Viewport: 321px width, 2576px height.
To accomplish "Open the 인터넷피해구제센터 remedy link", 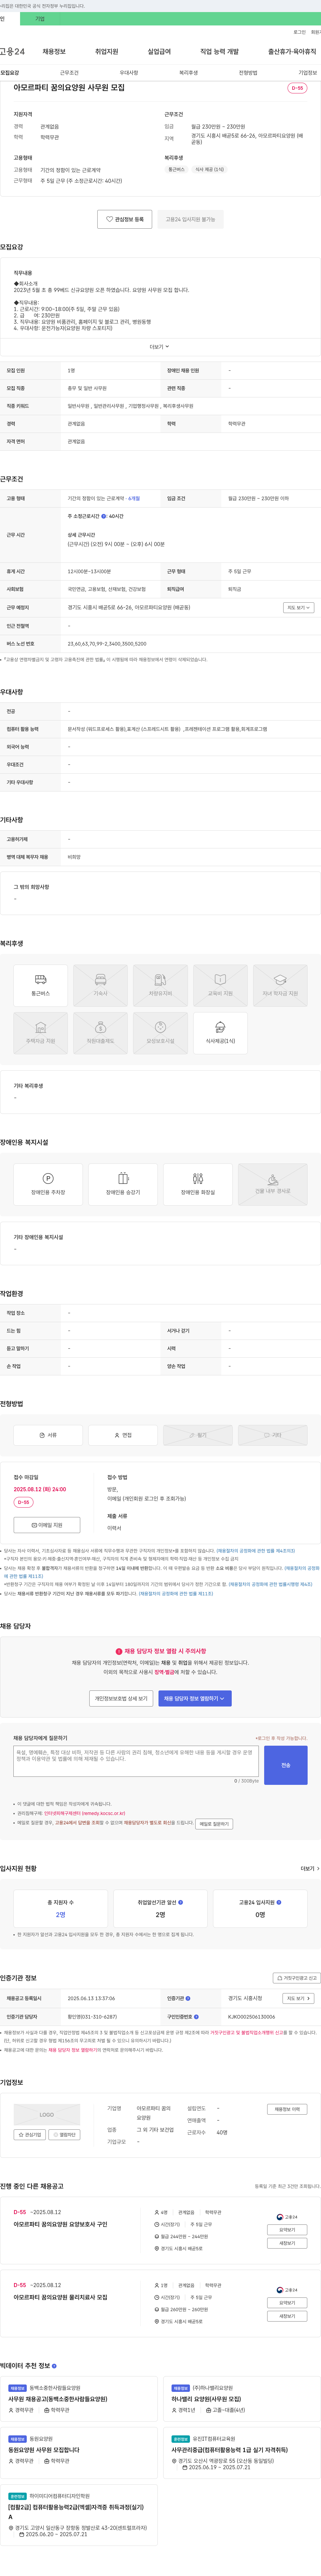I will (85, 1813).
